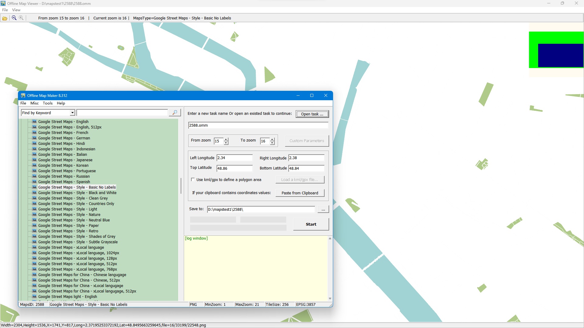The height and width of the screenshot is (328, 584).
Task: Click the Save to browse button
Action: (x=323, y=209)
